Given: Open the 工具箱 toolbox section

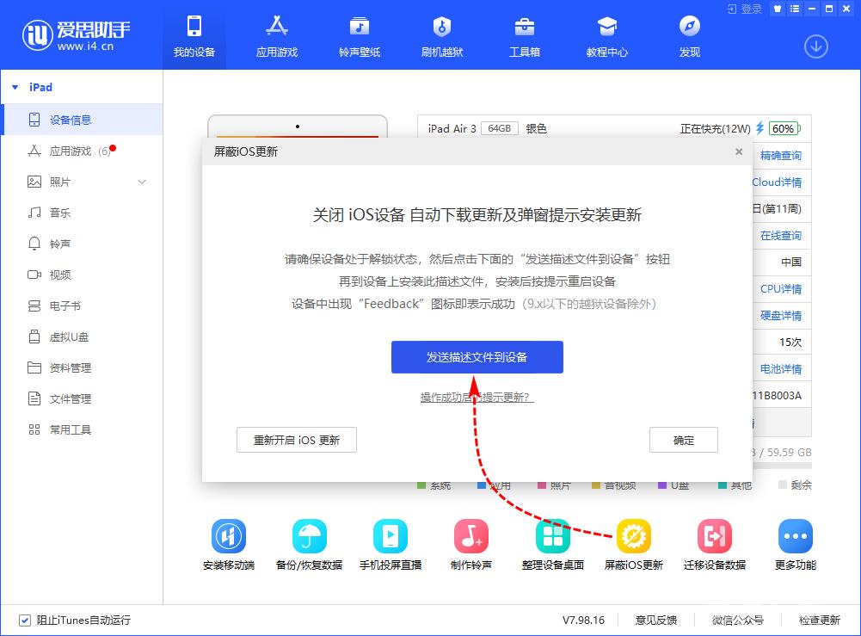Looking at the screenshot, I should [x=524, y=34].
